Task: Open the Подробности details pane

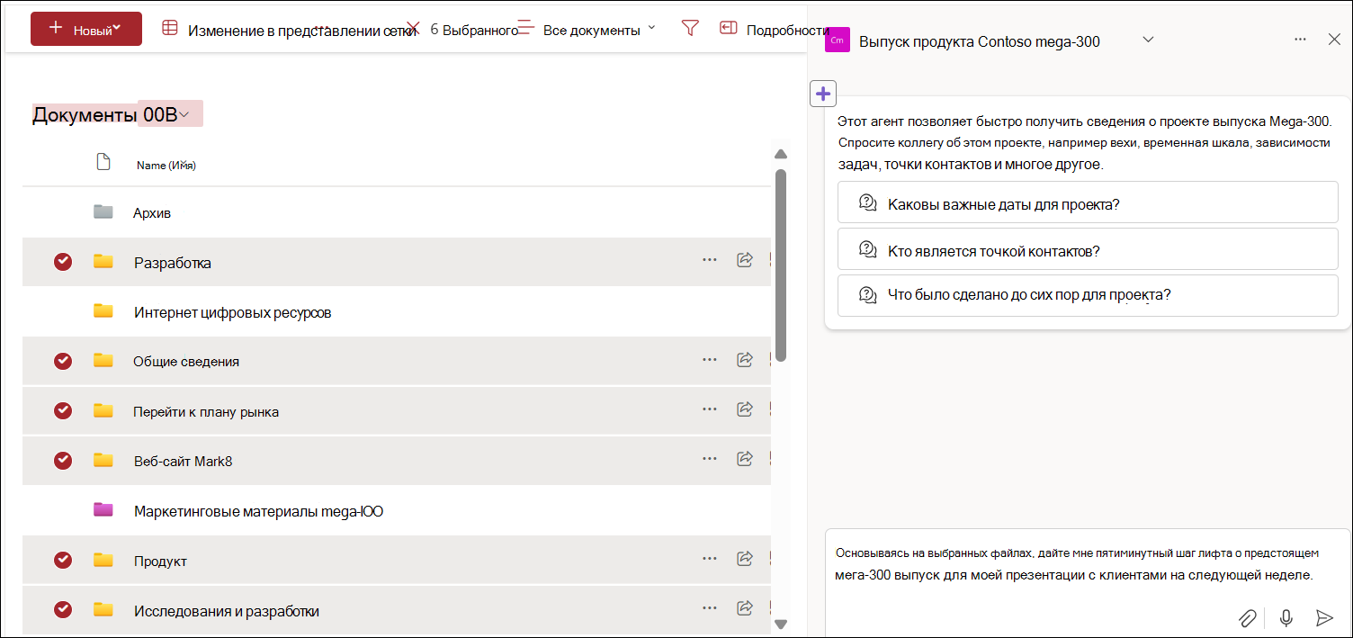Action: coord(774,30)
